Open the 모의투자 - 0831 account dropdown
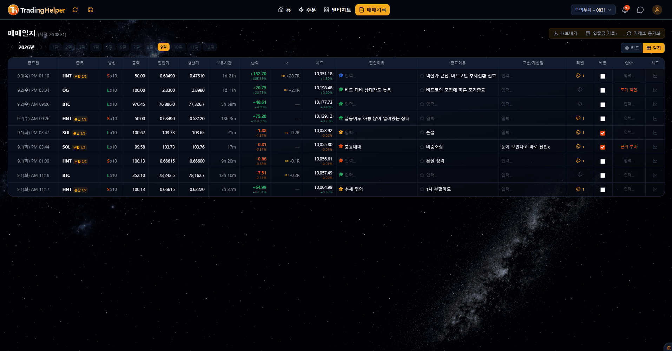 [593, 10]
